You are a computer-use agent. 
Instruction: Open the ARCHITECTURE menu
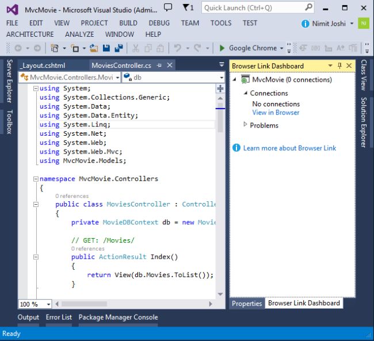pos(30,35)
